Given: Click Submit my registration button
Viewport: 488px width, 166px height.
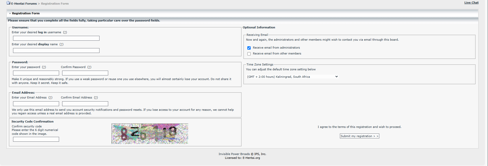Looking at the screenshot, I should [359, 136].
